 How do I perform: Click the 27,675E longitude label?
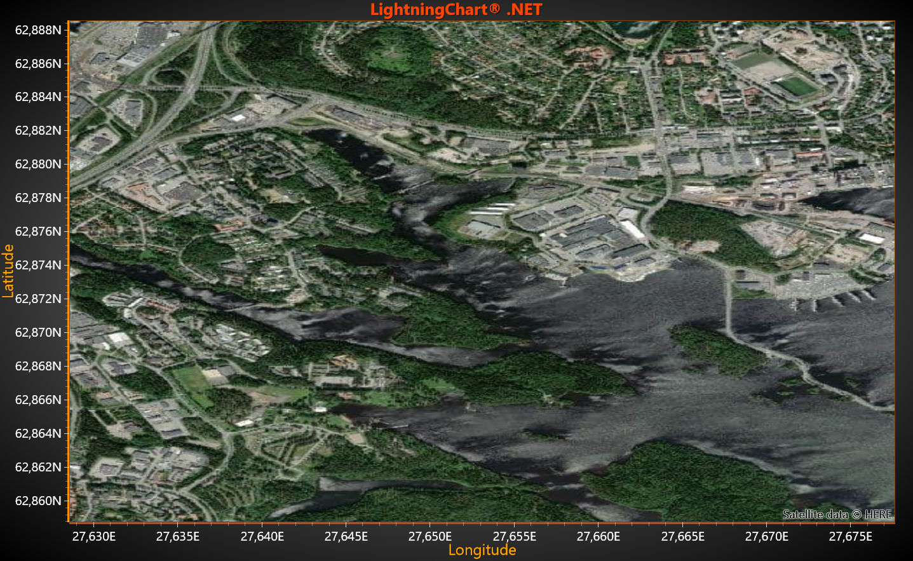click(851, 536)
